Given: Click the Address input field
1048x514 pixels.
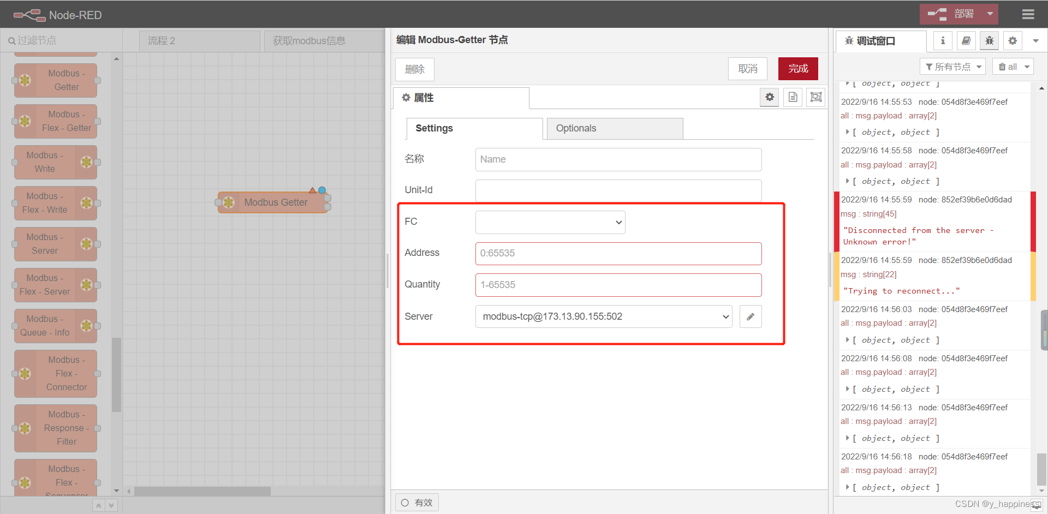Looking at the screenshot, I should pos(618,253).
